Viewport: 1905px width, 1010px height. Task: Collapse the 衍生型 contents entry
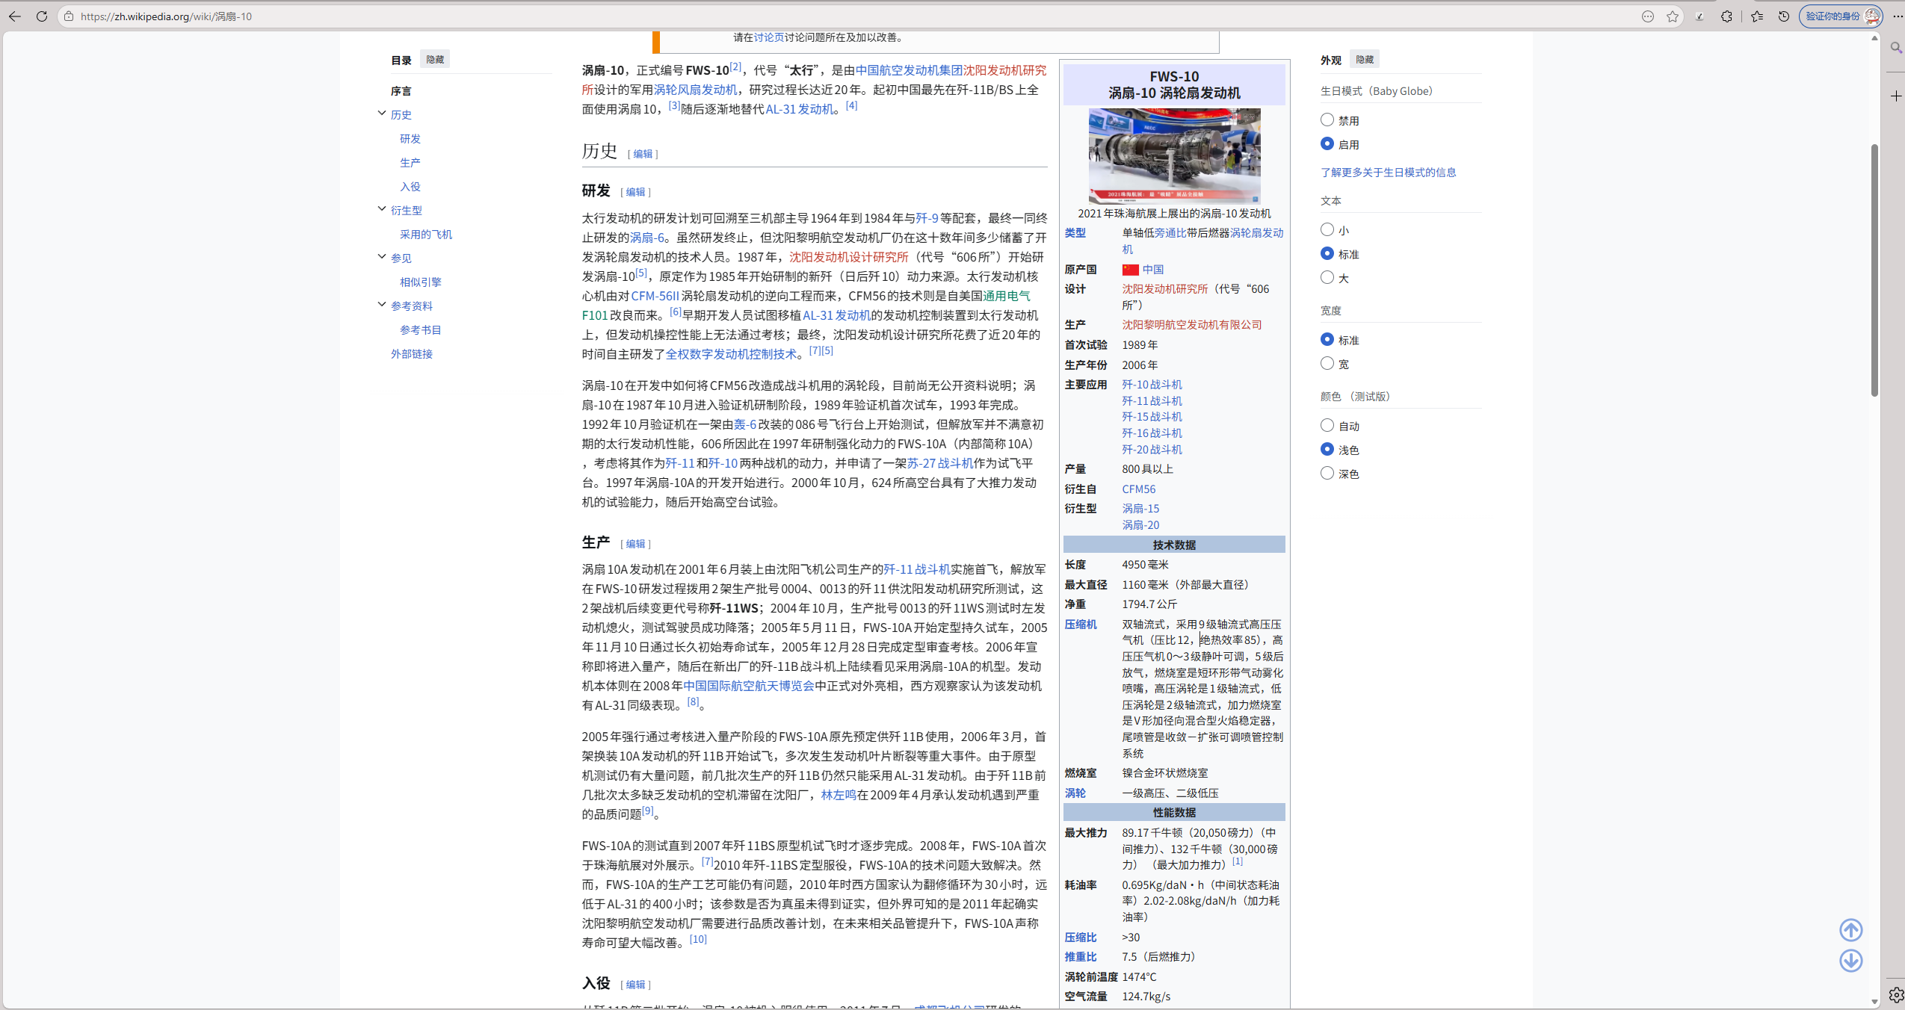(x=382, y=209)
